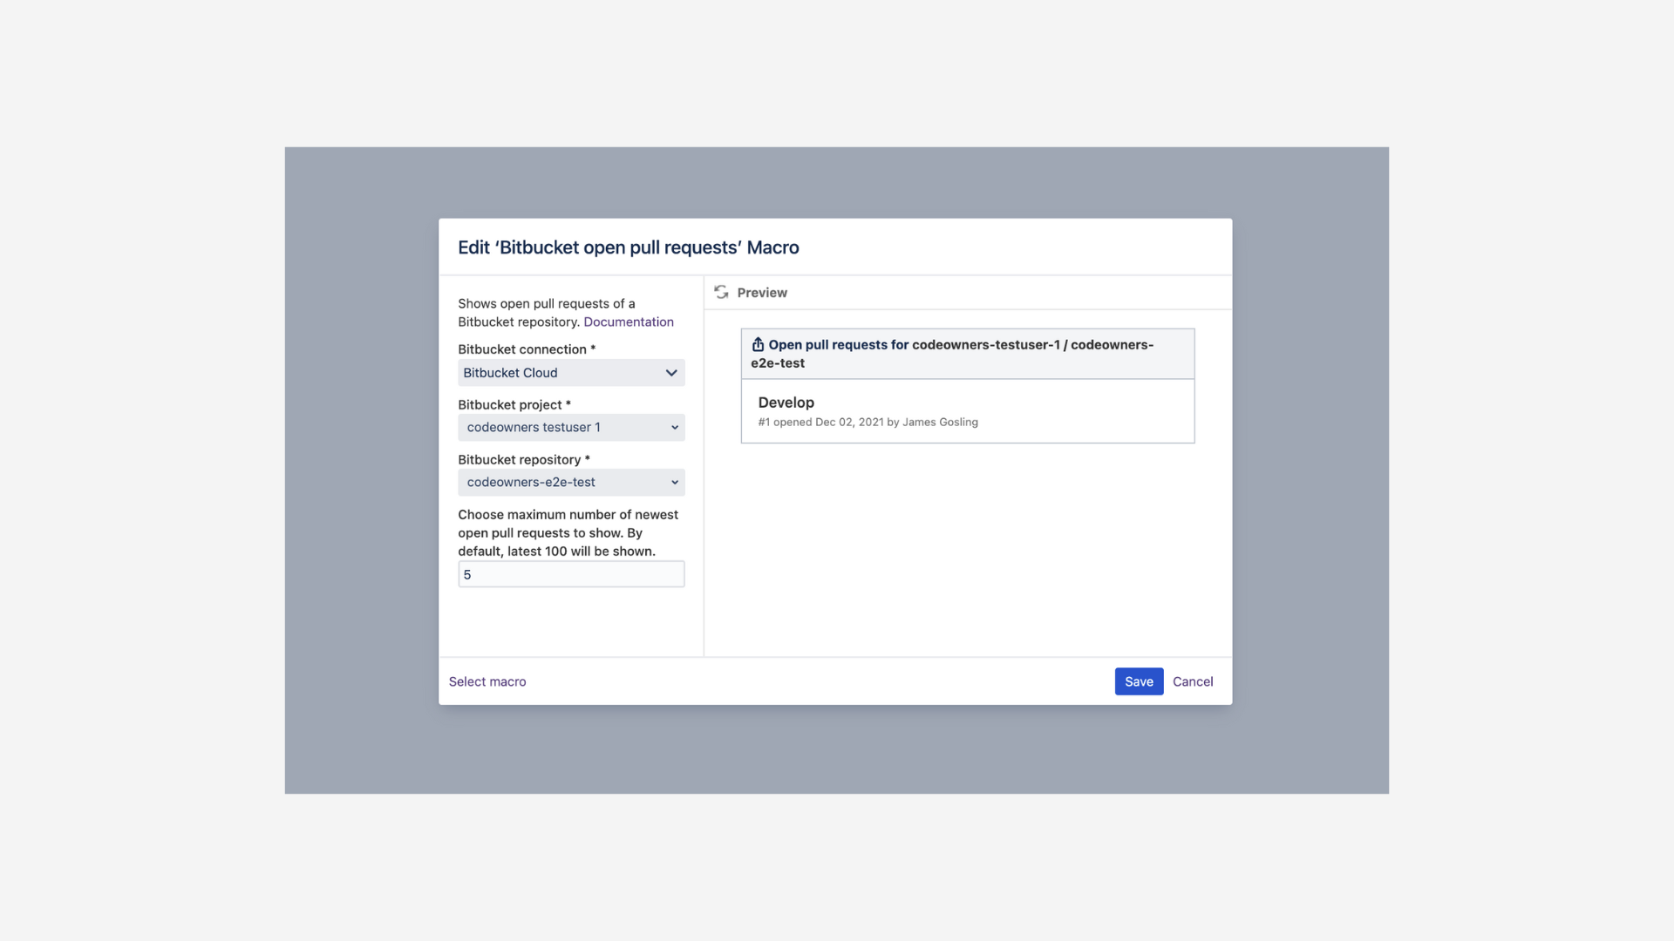Image resolution: width=1674 pixels, height=941 pixels.
Task: Click Select macro
Action: (487, 681)
